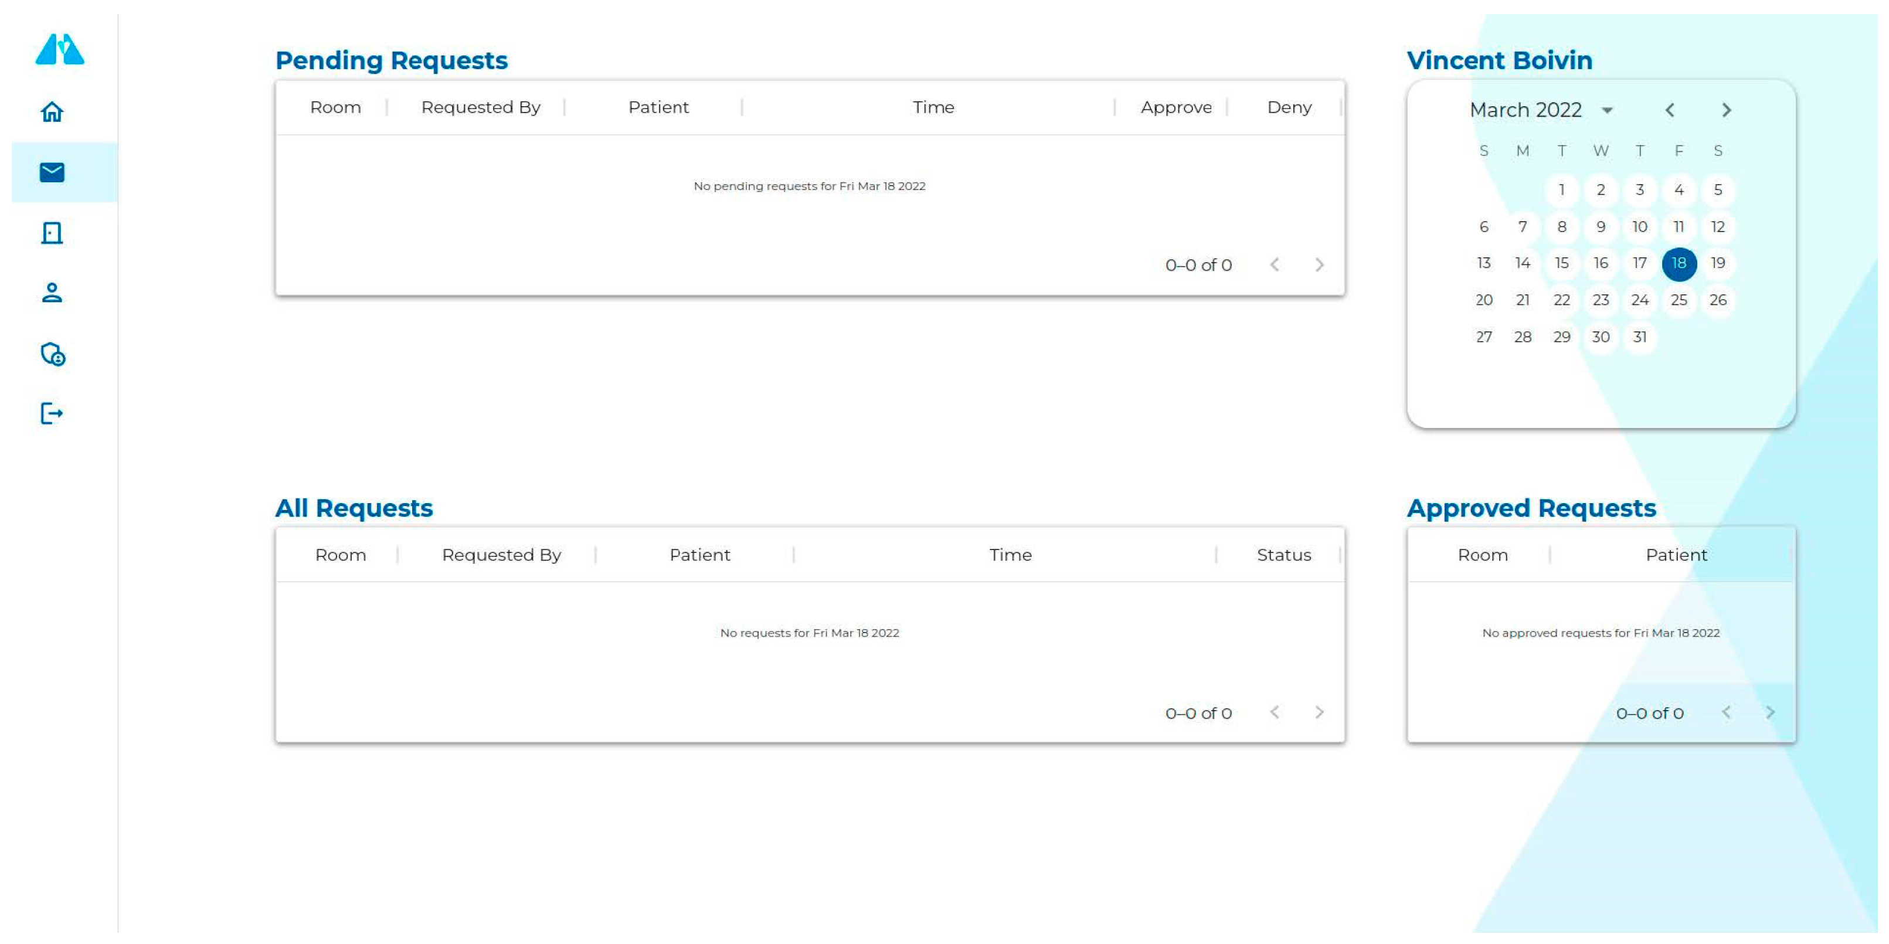Screen dimensions: 1889x944
Task: Open the admin shield icon
Action: [52, 354]
